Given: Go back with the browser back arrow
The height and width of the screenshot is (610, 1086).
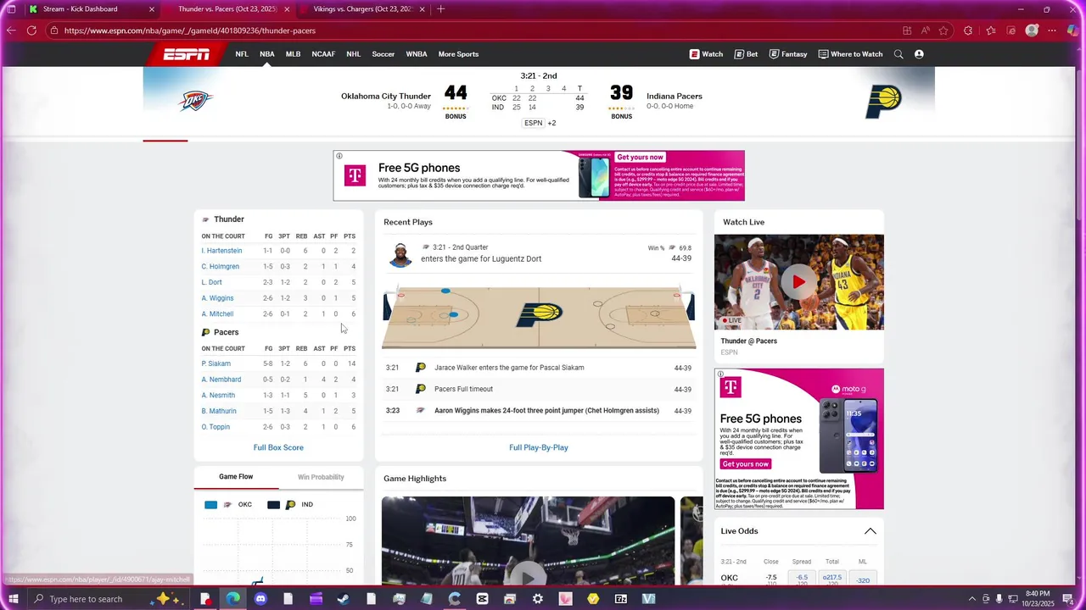Looking at the screenshot, I should (10, 30).
